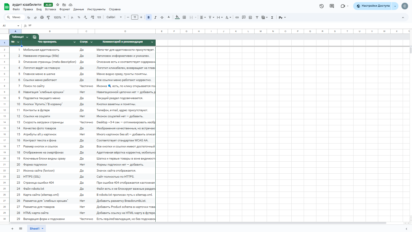
Task: Toggle italic text formatting
Action: [155, 18]
